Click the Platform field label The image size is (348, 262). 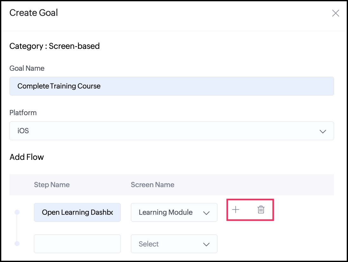23,113
